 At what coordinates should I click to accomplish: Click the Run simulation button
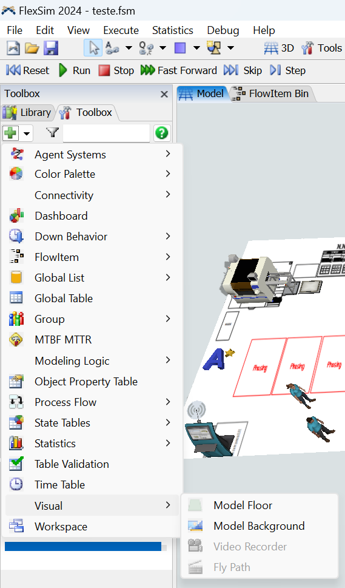tap(75, 70)
